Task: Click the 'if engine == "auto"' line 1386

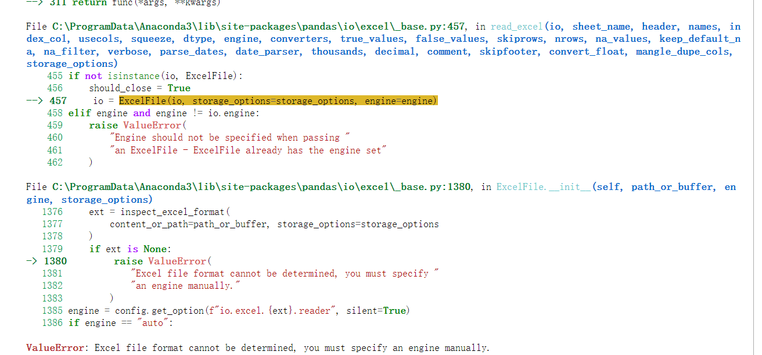Action: 121,323
